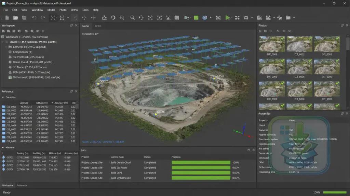Click the blue globe toolbar icon
This screenshot has width=350, height=196.
[x=205, y=18]
